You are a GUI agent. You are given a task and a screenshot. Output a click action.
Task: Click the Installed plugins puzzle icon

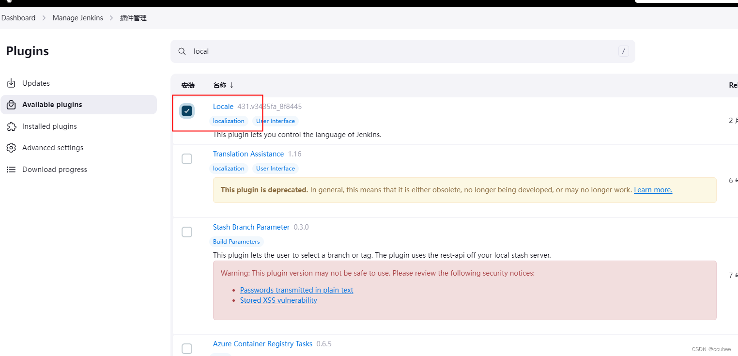click(11, 126)
